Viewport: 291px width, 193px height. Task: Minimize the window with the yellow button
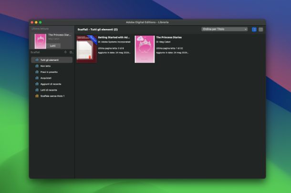(x=36, y=22)
